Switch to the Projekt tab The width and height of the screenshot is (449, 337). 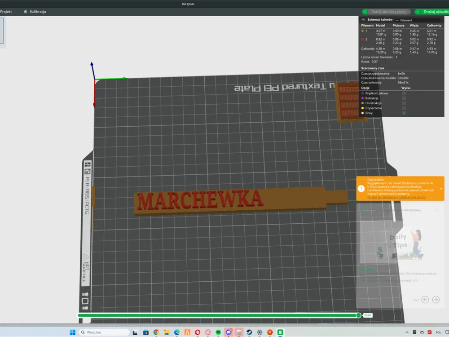[6, 12]
